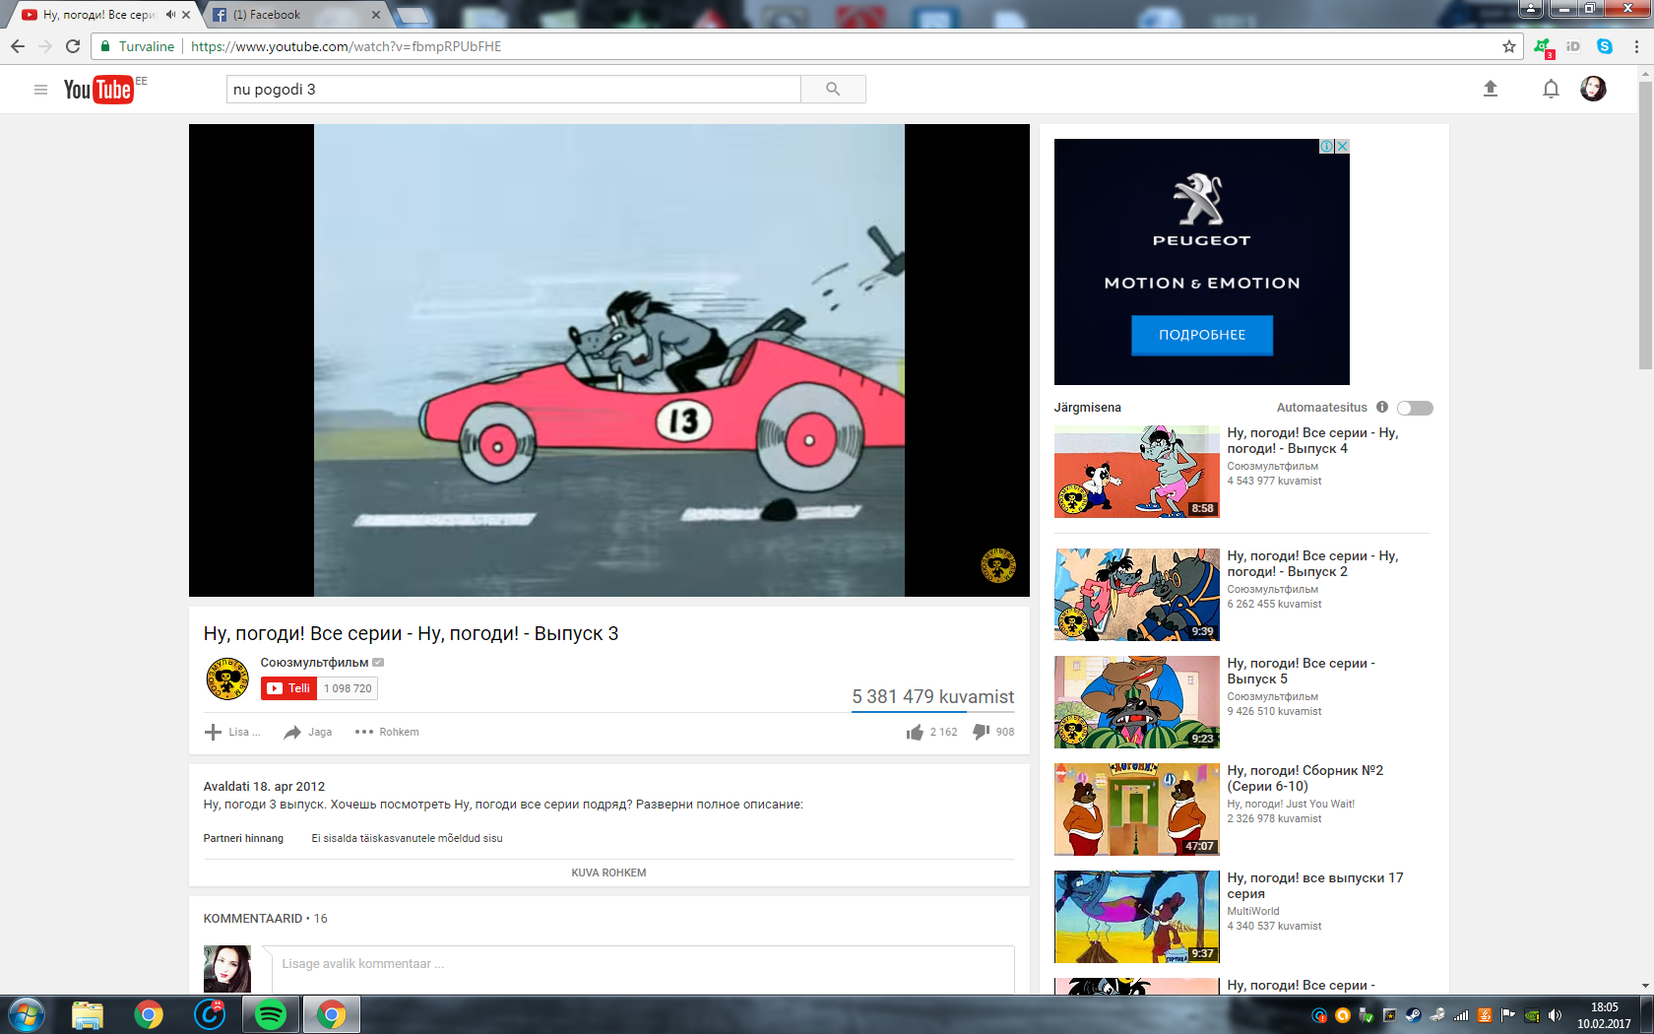Viewport: 1654px width, 1034px height.
Task: Switch to the Facebook tab
Action: [293, 15]
